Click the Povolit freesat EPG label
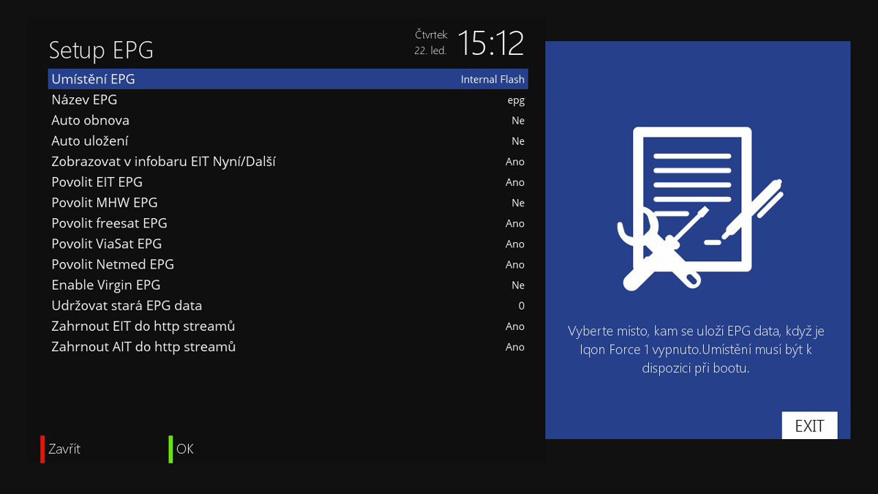The width and height of the screenshot is (878, 494). (x=109, y=223)
